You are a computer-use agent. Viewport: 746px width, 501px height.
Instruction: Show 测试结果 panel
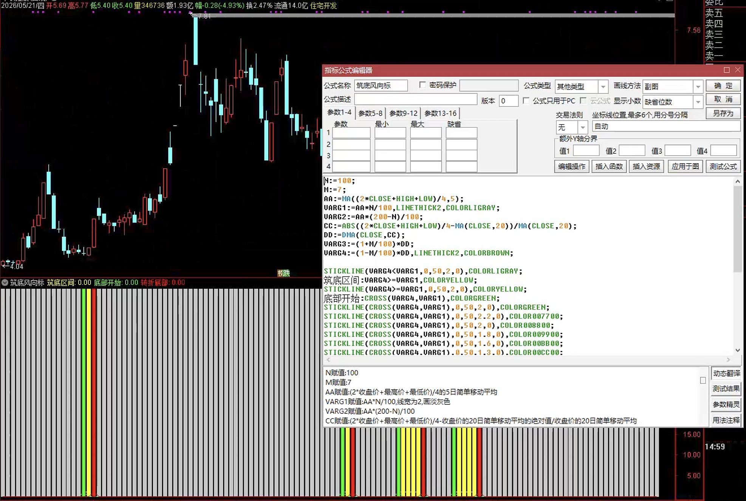pyautogui.click(x=726, y=389)
